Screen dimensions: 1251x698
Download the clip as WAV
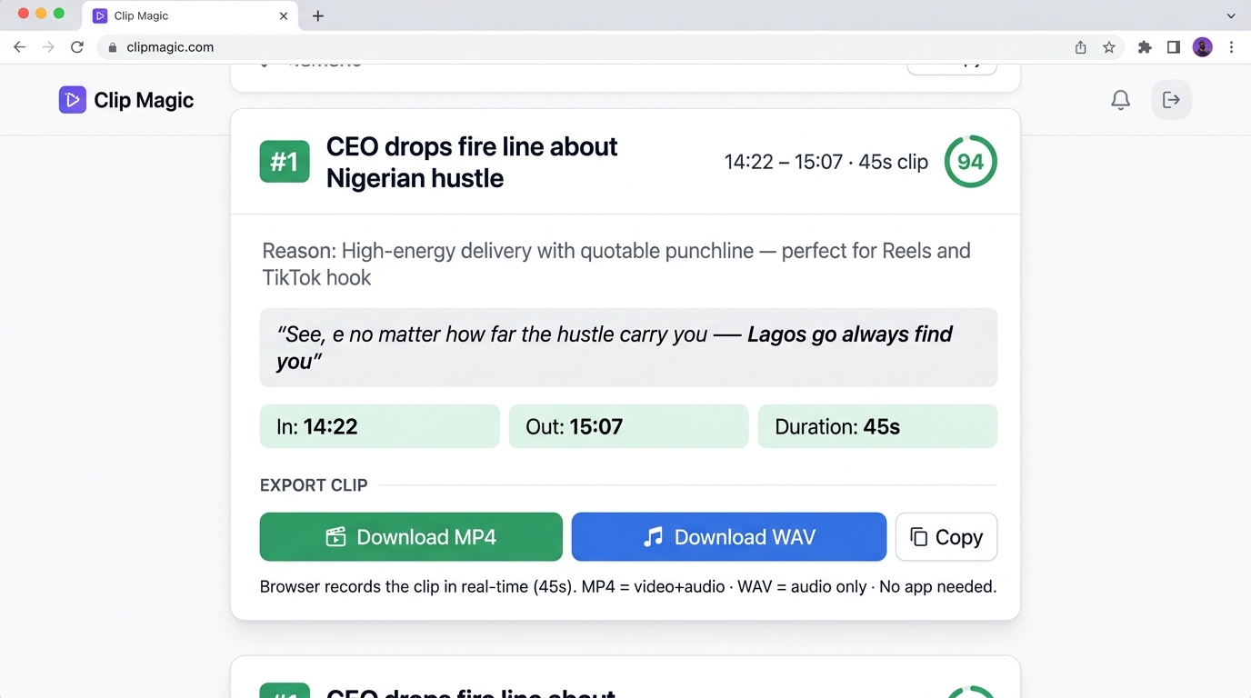point(729,537)
